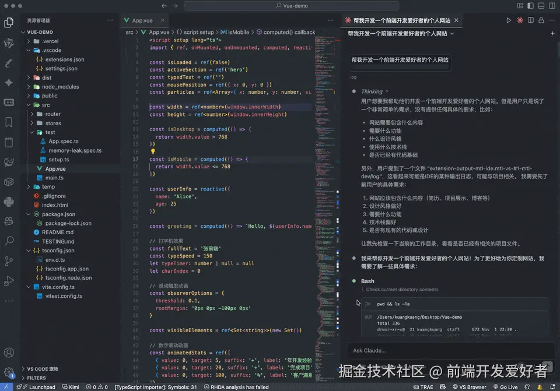Viewport: 560px width, 391px height.
Task: Open Manage settings gear icon
Action: 9,373
